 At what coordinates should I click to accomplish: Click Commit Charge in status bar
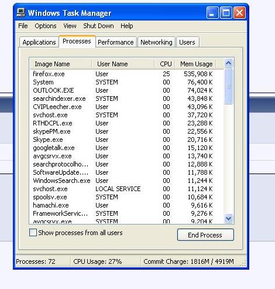pyautogui.click(x=188, y=261)
